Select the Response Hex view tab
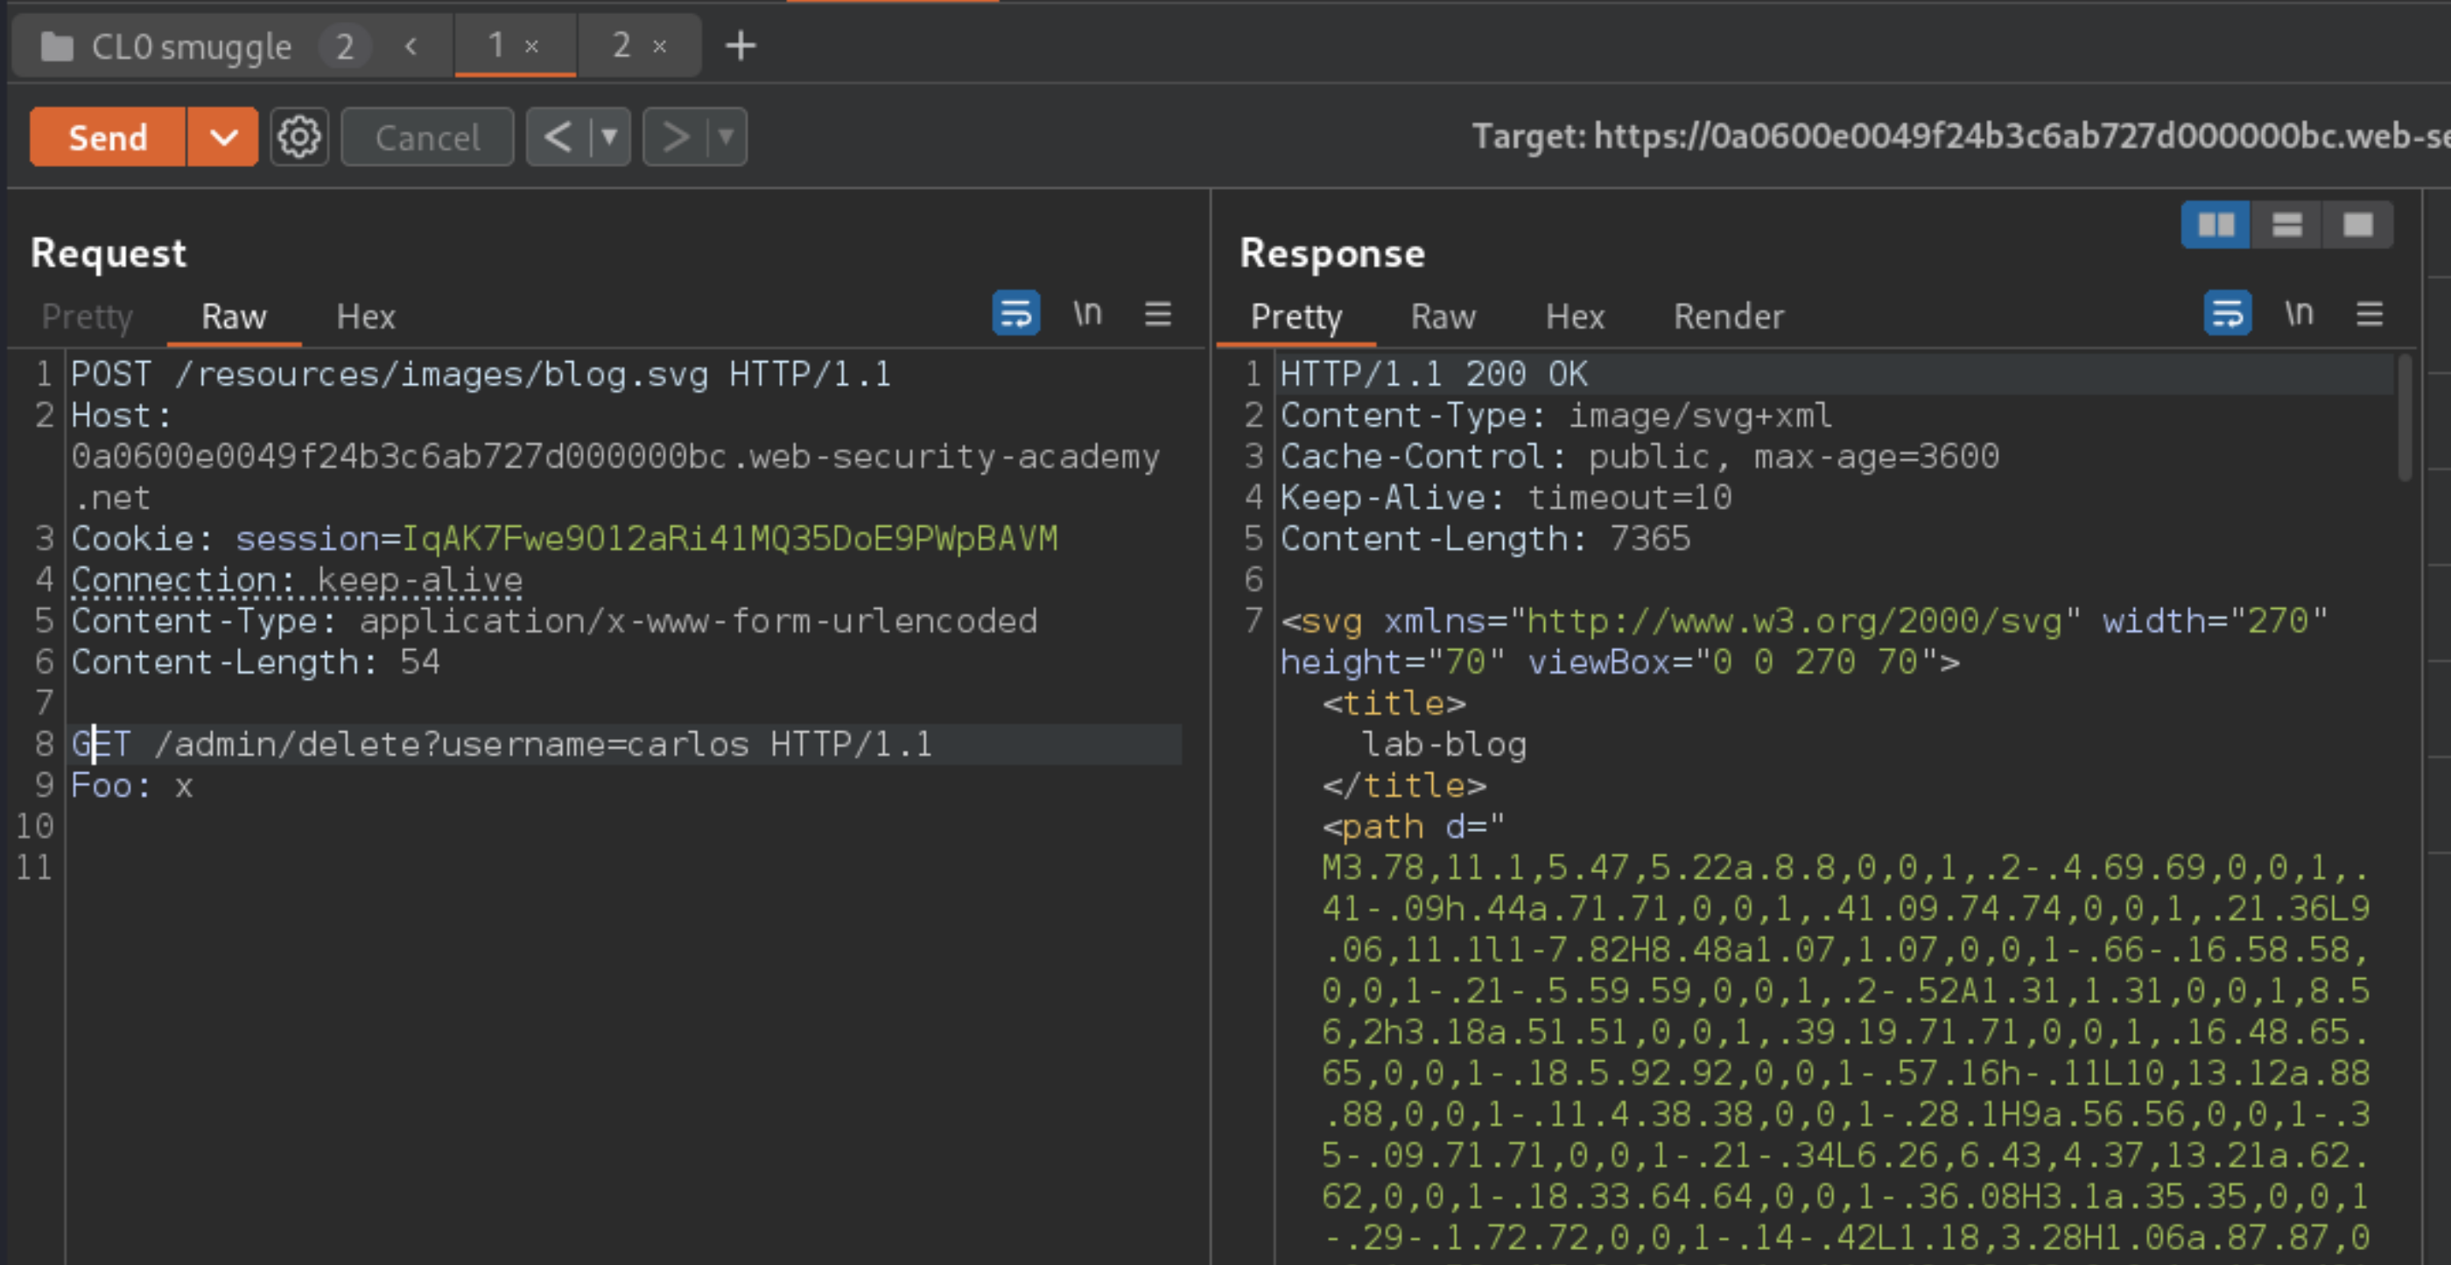 pyautogui.click(x=1575, y=317)
